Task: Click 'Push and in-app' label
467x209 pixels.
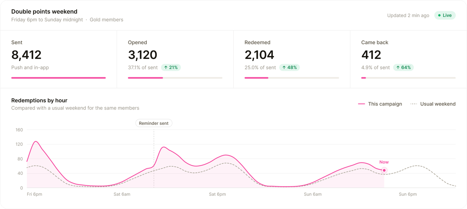Action: [30, 67]
